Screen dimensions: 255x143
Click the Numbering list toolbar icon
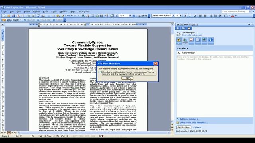click(x=211, y=16)
